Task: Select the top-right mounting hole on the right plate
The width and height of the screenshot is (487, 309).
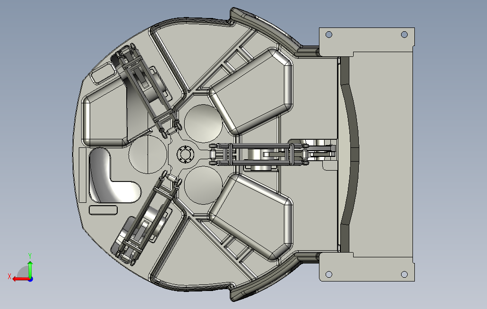Action: 404,35
